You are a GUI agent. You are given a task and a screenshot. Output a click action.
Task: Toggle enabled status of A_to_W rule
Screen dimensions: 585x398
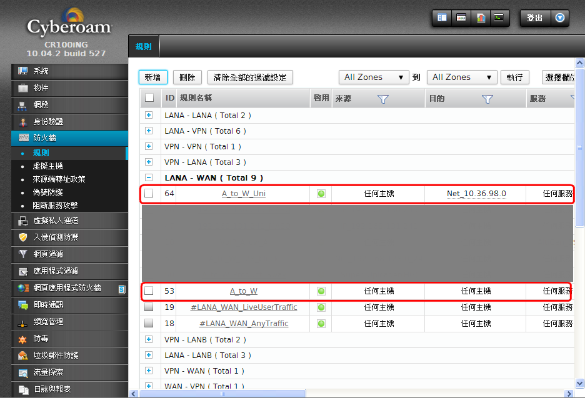tap(321, 291)
